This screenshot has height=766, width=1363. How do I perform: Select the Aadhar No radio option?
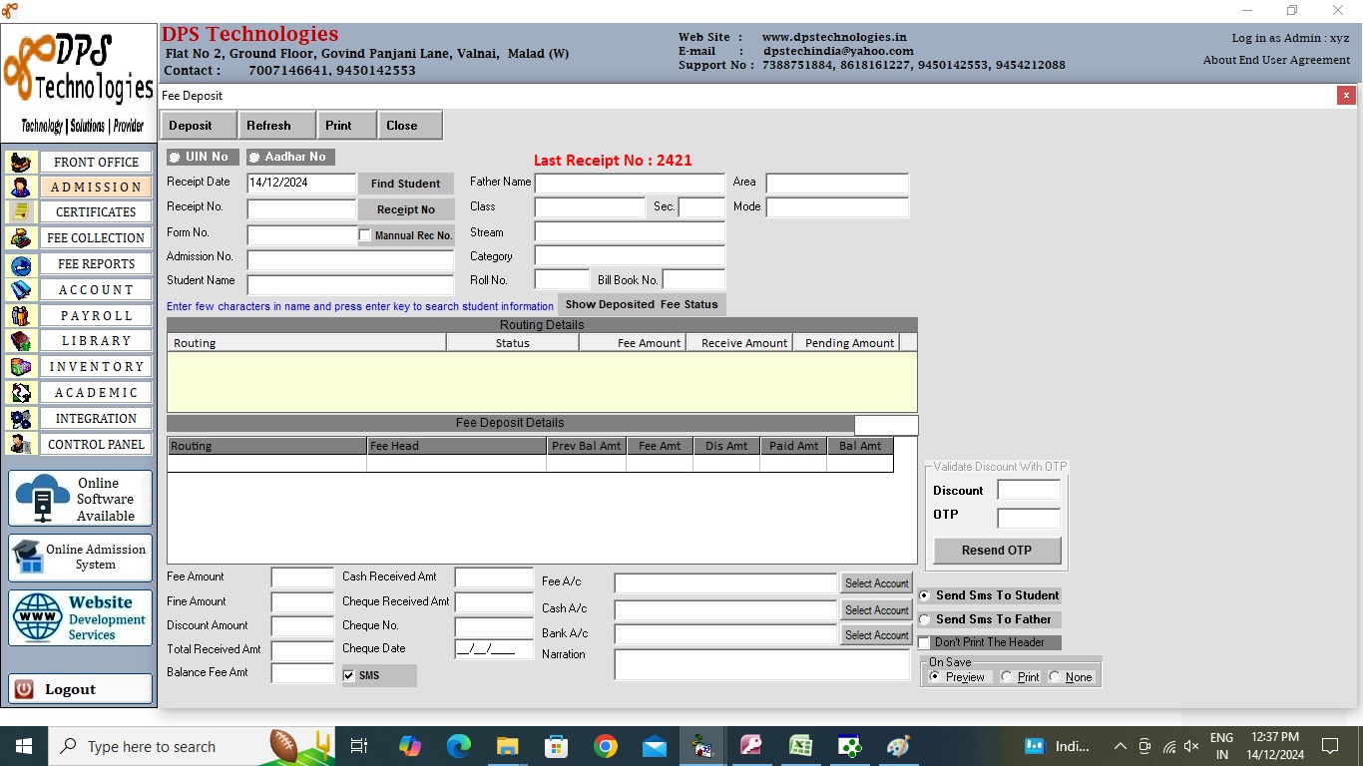pos(253,158)
